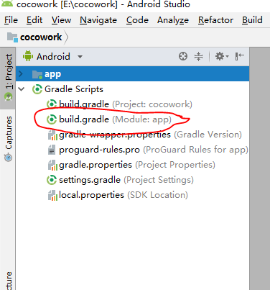Screen dimensions: 270x290
Task: Open the Code menu
Action: [137, 20]
